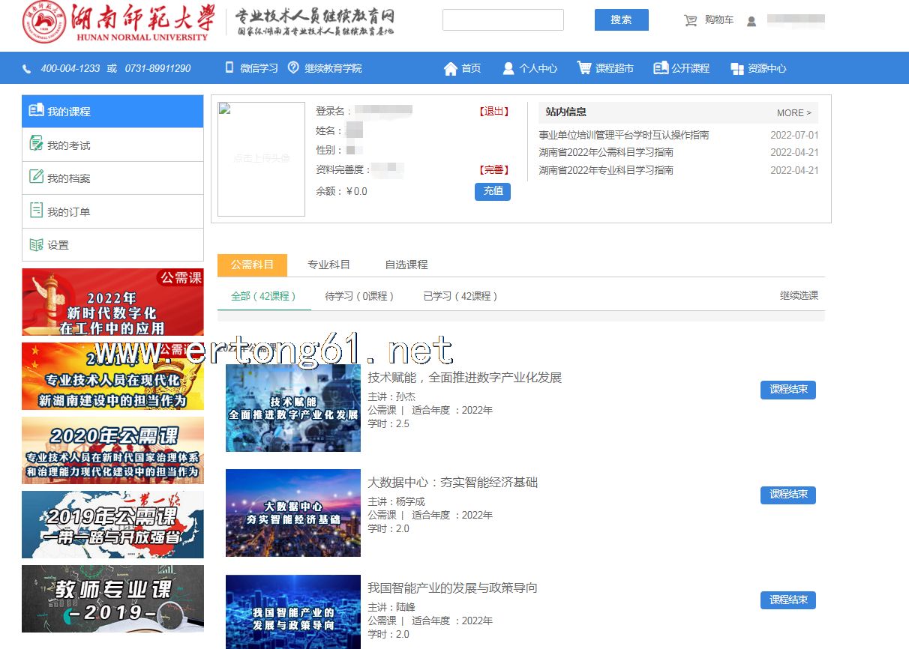Open 课程超市 cart icon in navigation
The width and height of the screenshot is (909, 649).
pos(583,68)
